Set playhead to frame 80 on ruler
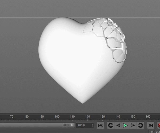The height and width of the screenshot is (133, 160). coord(27,117)
